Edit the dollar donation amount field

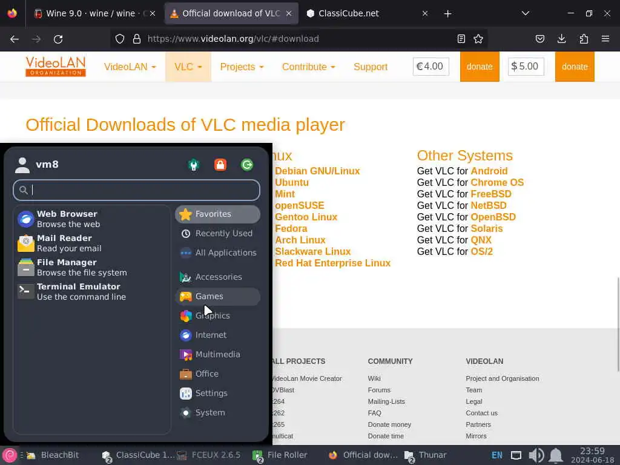click(x=526, y=67)
